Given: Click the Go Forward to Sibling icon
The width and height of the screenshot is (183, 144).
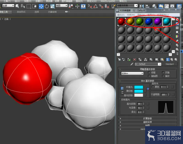Looking at the screenshot, I should click(x=176, y=60).
